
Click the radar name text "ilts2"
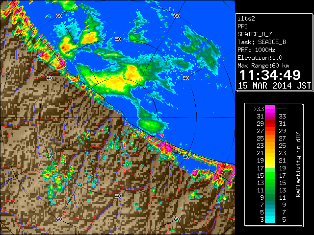(x=246, y=19)
